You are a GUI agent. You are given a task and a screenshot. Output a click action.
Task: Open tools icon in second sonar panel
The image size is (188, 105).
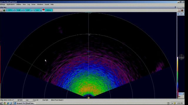point(179,10)
